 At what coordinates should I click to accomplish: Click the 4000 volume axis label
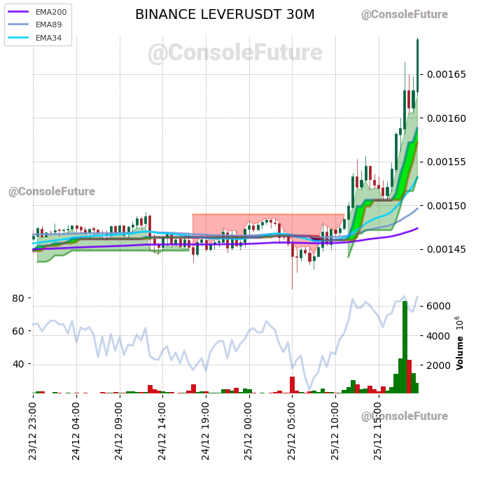click(439, 336)
